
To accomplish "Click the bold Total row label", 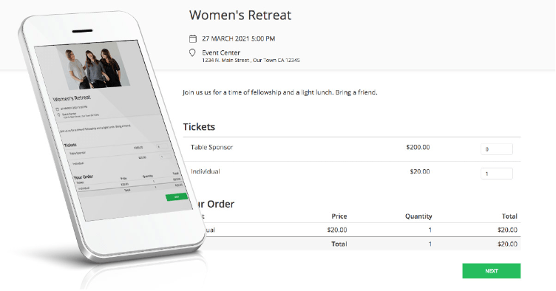I will (339, 244).
